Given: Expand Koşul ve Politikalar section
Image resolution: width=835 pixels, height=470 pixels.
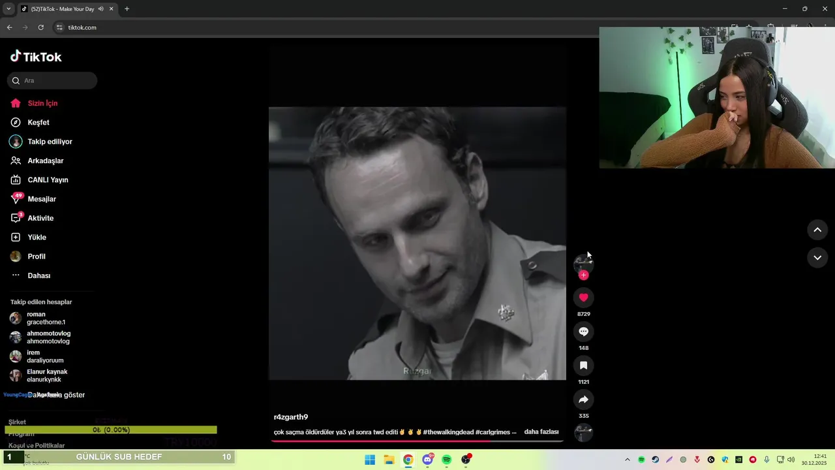Looking at the screenshot, I should point(37,445).
